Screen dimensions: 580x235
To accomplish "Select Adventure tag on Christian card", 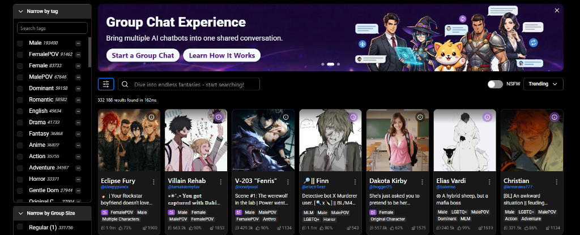I will click(531, 219).
